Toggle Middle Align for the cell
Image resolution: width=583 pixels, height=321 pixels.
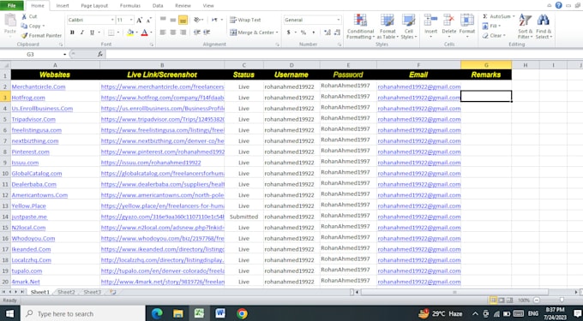(x=173, y=20)
